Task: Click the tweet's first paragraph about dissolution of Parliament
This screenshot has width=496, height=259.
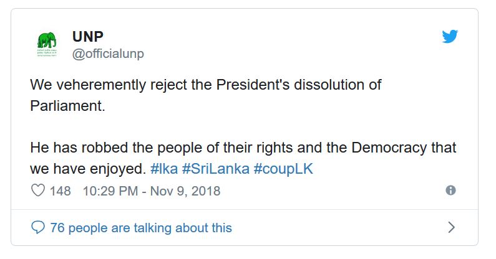Action: 206,85
